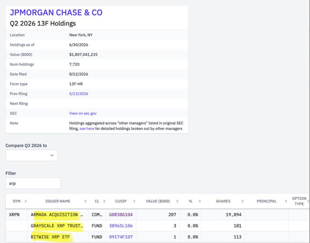310x243 pixels.
Task: Focus the Filter input containing xrp
Action: [33, 183]
